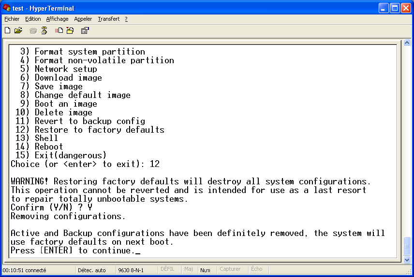Open the Transfert menu

pos(109,19)
